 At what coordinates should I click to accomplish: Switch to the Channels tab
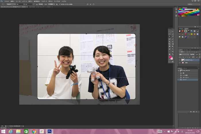pyautogui.click(x=185, y=49)
